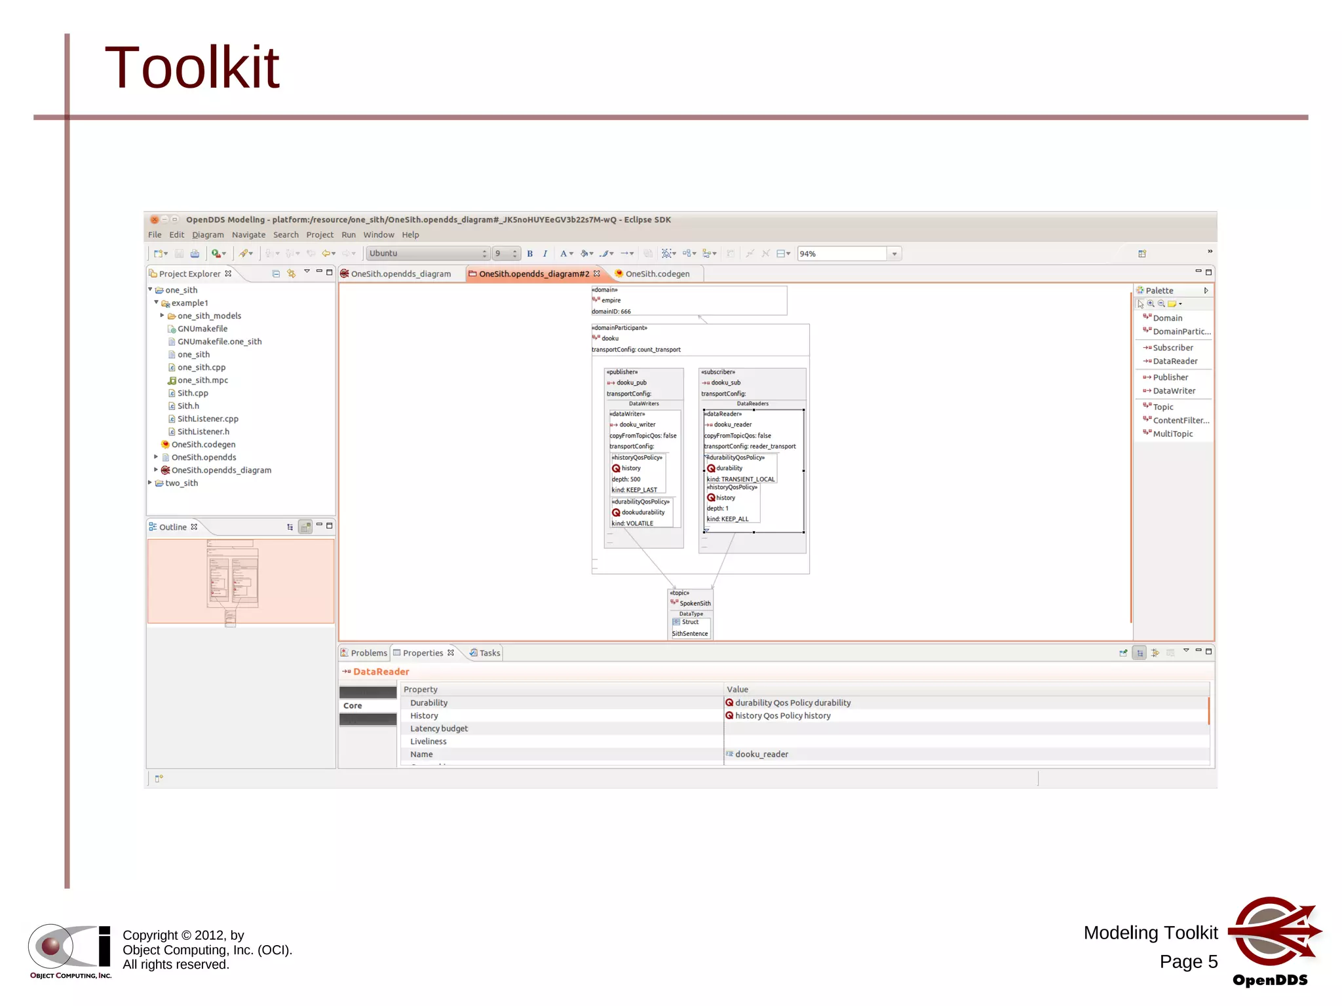
Task: Toggle Outline tree view mode button
Action: pyautogui.click(x=290, y=527)
